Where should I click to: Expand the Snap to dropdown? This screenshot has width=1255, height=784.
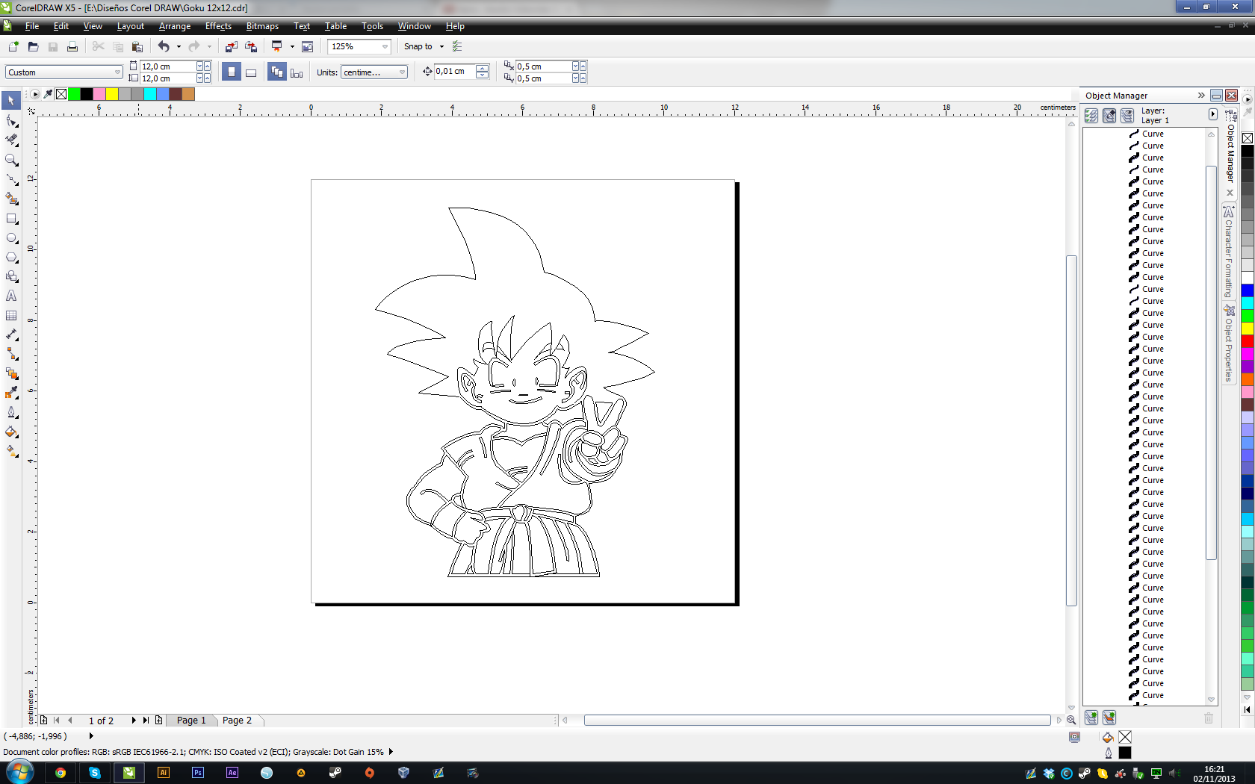pyautogui.click(x=441, y=46)
